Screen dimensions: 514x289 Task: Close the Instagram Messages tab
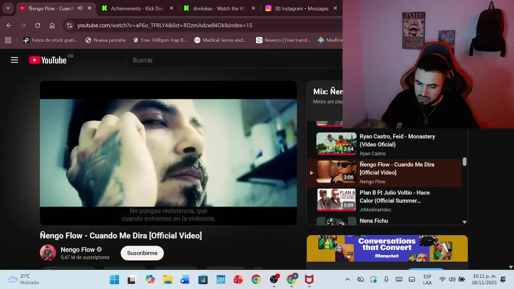point(335,8)
